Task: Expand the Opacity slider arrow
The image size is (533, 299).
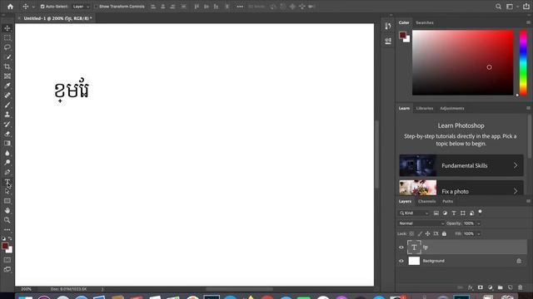Action: (x=479, y=223)
